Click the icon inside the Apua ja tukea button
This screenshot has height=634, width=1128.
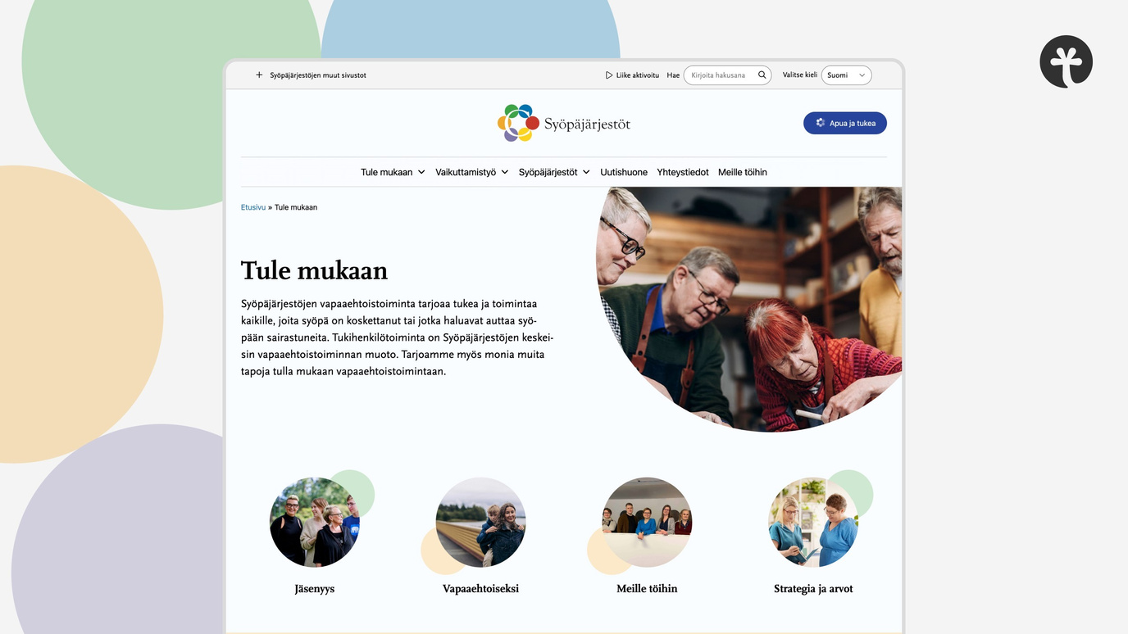pos(820,123)
